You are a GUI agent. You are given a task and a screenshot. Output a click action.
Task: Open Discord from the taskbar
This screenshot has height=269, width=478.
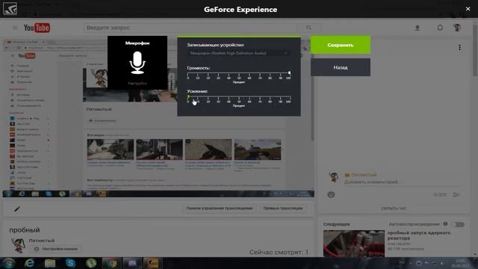coord(131,263)
